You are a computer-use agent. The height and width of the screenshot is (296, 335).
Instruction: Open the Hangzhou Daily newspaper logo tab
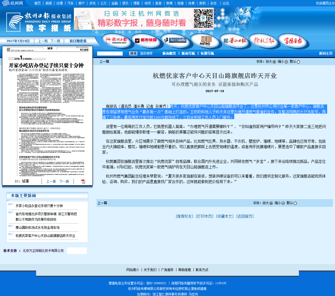[x=116, y=41]
